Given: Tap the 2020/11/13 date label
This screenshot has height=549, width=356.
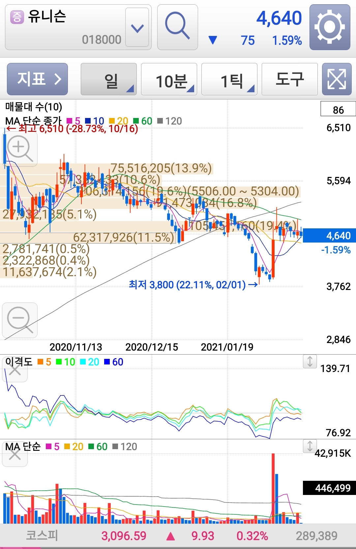Looking at the screenshot, I should click(76, 347).
